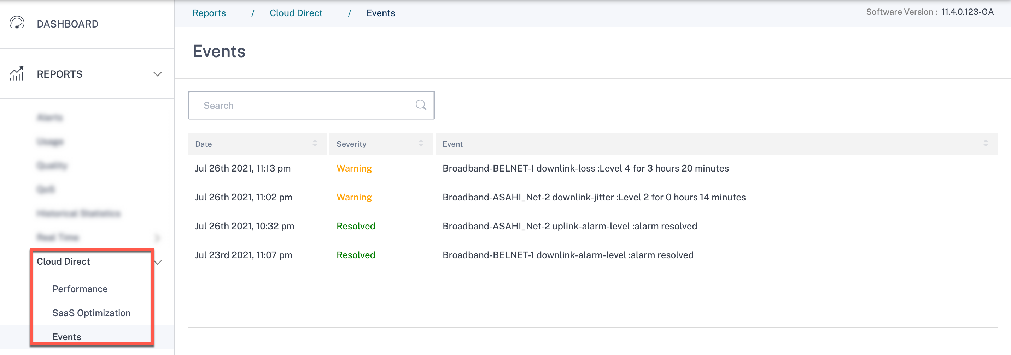1011x355 pixels.
Task: Collapse the Reports section chevron
Action: 157,74
